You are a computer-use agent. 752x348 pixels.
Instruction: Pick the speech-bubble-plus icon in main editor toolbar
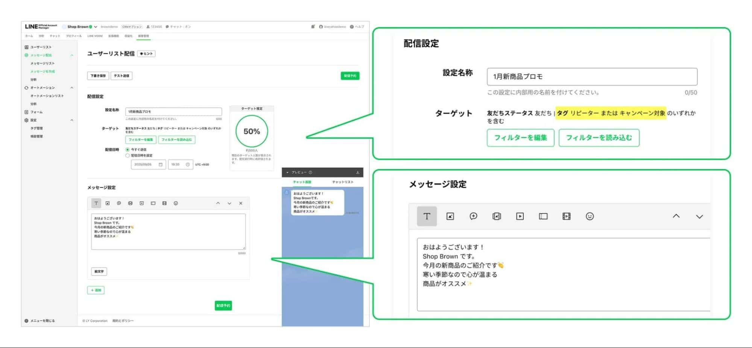tap(119, 203)
